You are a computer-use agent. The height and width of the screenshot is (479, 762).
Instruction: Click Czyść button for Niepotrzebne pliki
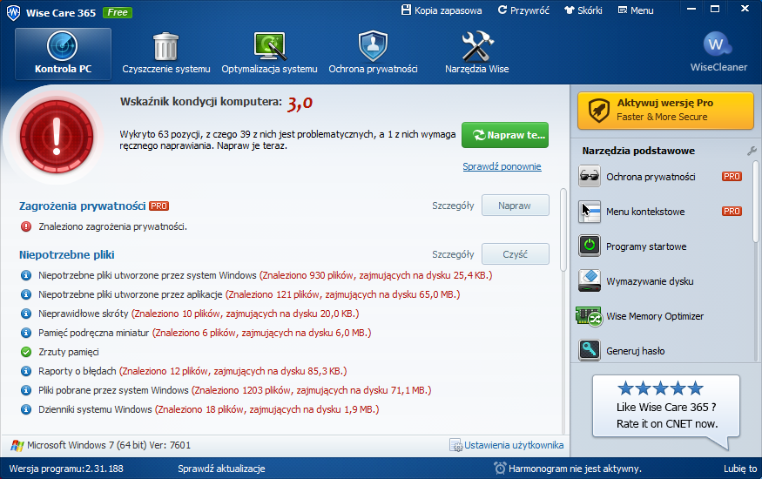coord(516,254)
